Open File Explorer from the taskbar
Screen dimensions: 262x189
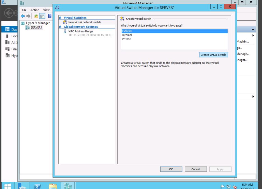click(53, 186)
